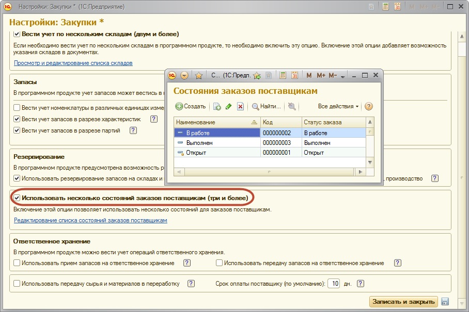The height and width of the screenshot is (312, 469).
Task: Click the M memory button in popup title bar
Action: (x=309, y=75)
